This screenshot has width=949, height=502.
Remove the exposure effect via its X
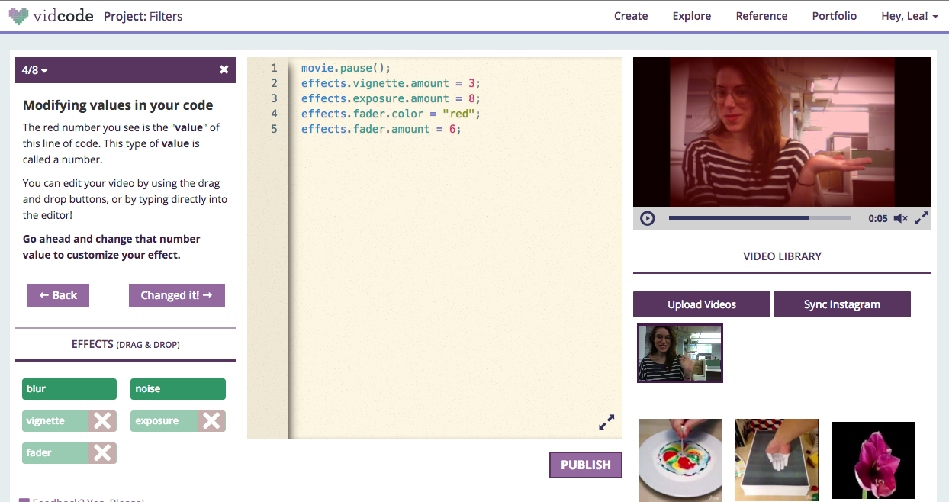coord(211,421)
